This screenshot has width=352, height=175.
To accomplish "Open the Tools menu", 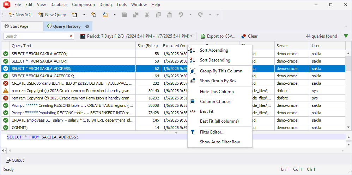I will (x=121, y=5).
